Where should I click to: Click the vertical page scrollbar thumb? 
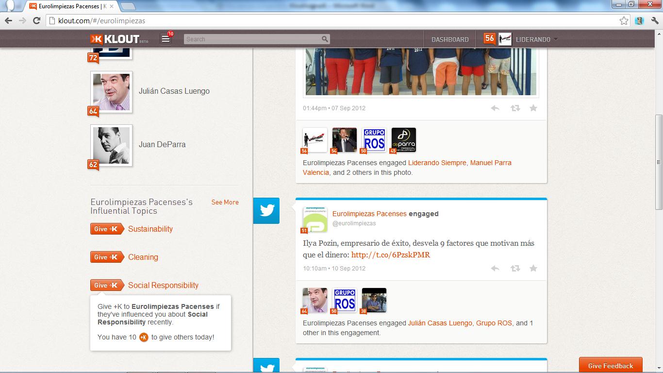(x=659, y=163)
